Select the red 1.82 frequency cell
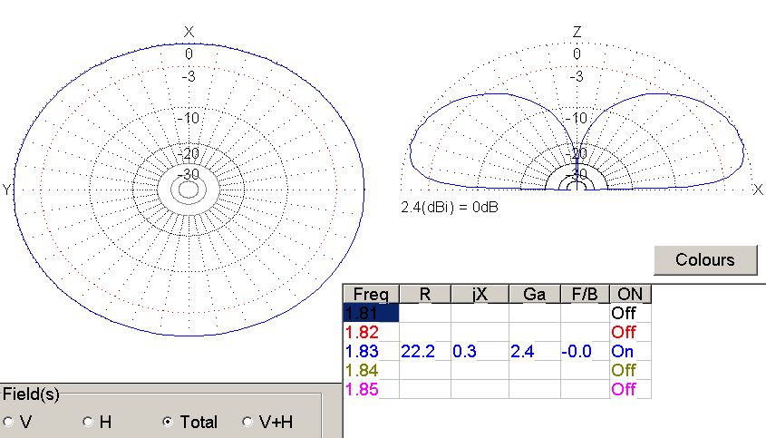This screenshot has height=438, width=766. click(x=371, y=332)
